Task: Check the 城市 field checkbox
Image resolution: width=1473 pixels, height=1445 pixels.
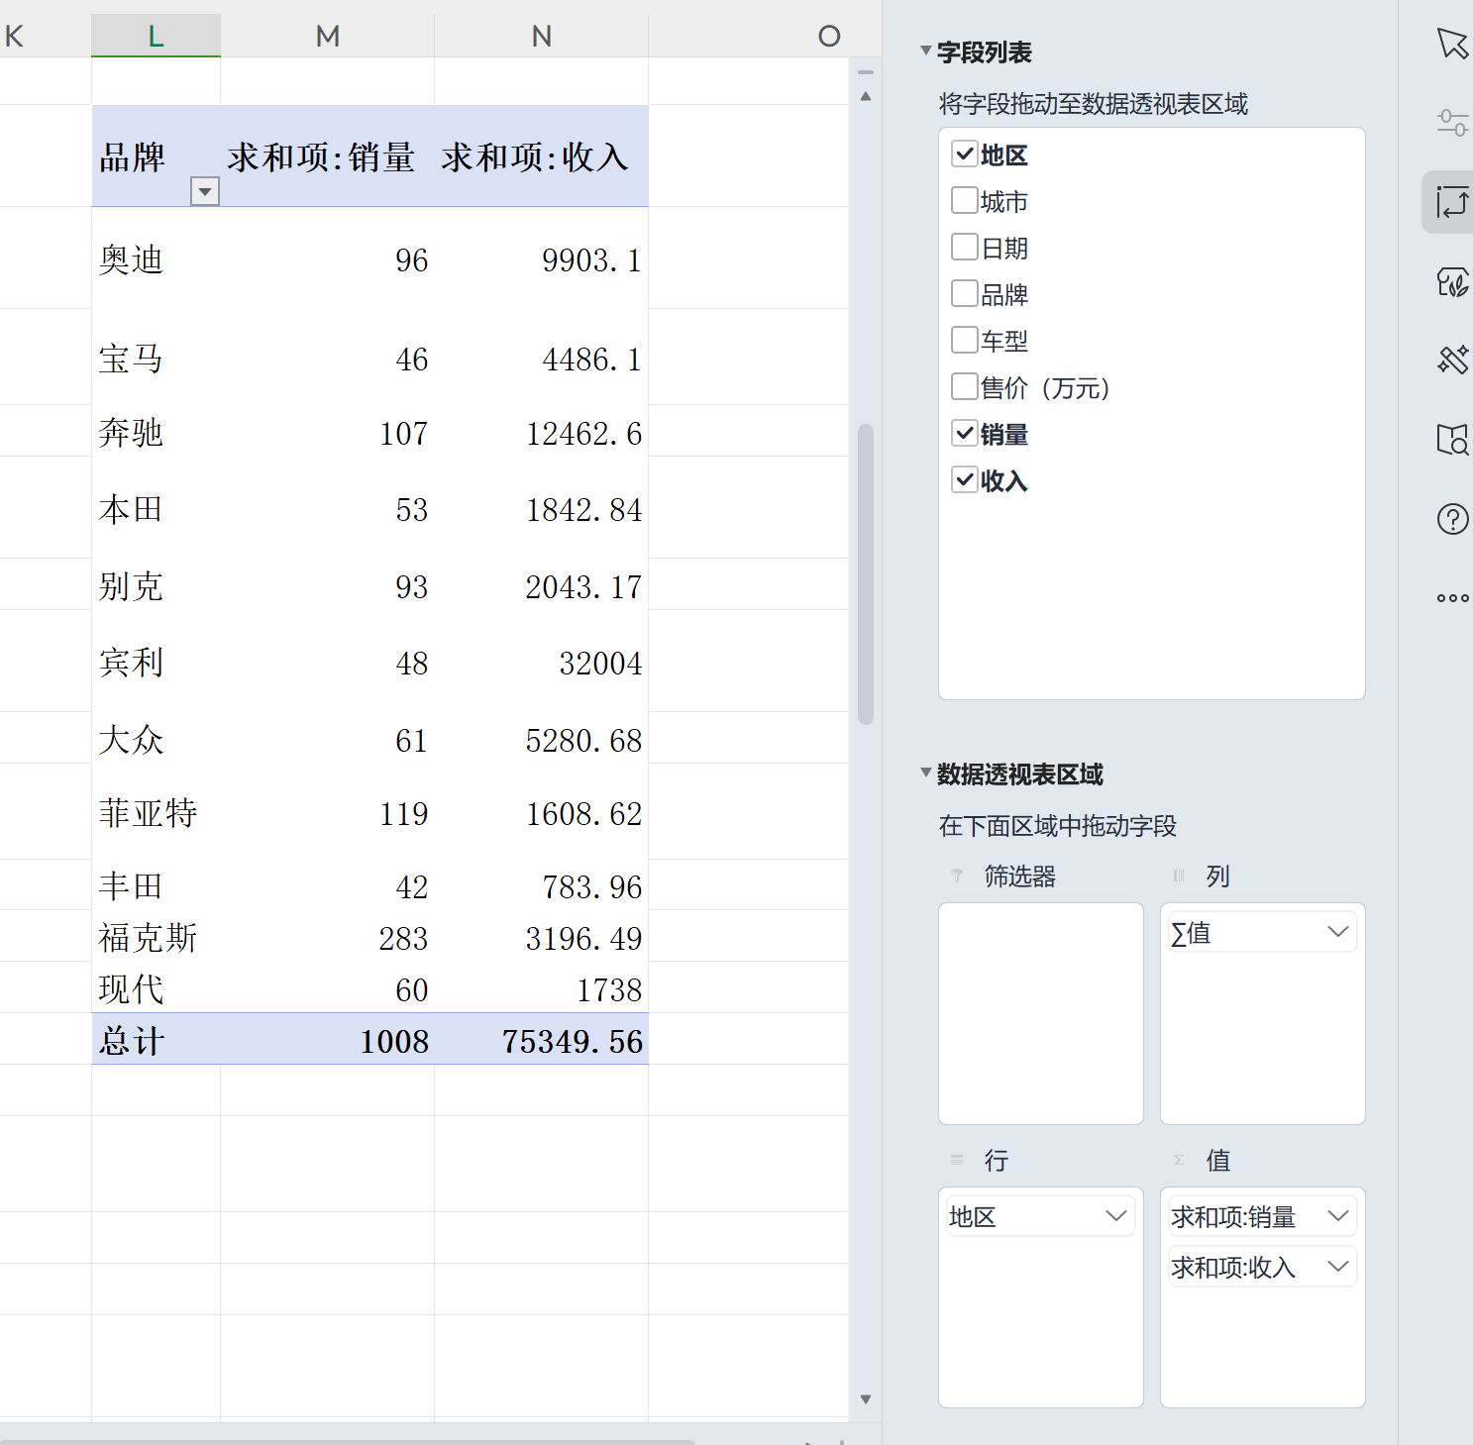Action: 965,200
